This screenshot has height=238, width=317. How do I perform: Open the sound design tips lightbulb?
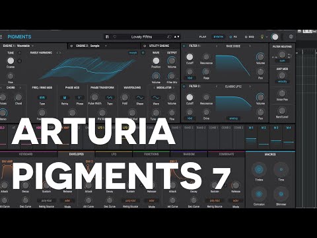coord(262,37)
